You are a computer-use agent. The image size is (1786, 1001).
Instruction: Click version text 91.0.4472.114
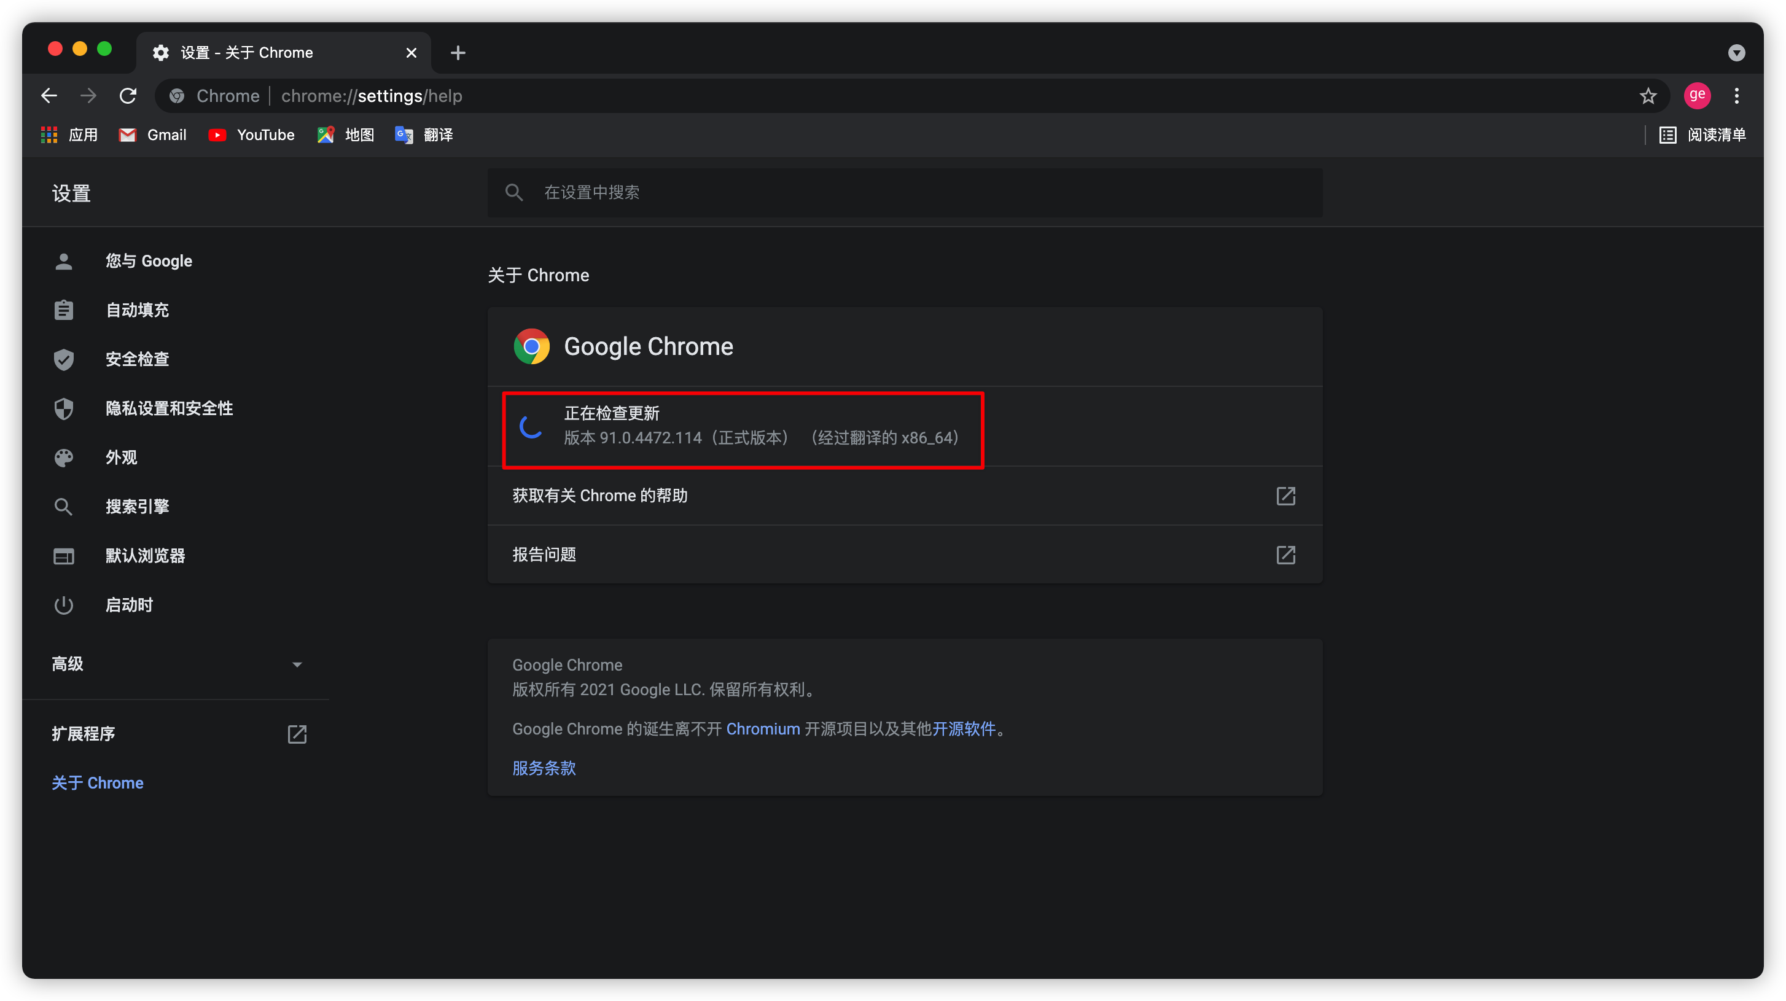click(x=651, y=438)
